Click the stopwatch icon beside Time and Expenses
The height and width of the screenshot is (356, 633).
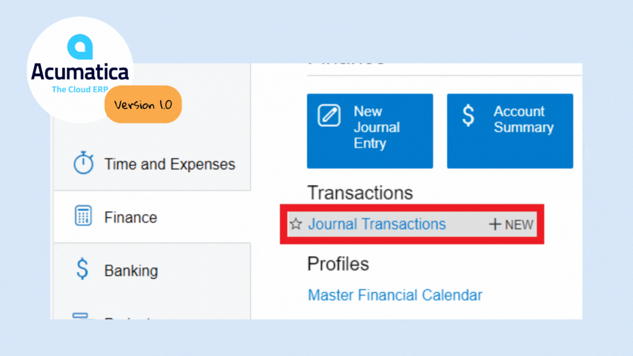(83, 164)
